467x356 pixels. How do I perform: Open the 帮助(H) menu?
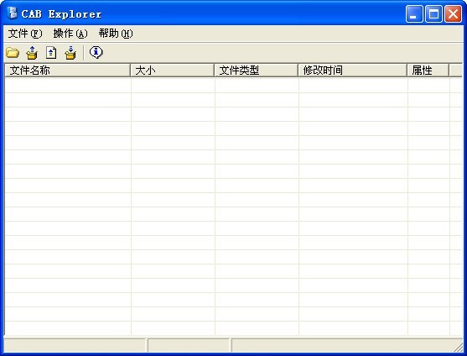point(116,34)
